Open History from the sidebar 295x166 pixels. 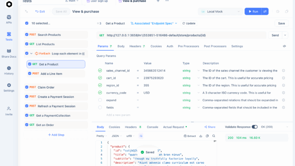click(9, 71)
